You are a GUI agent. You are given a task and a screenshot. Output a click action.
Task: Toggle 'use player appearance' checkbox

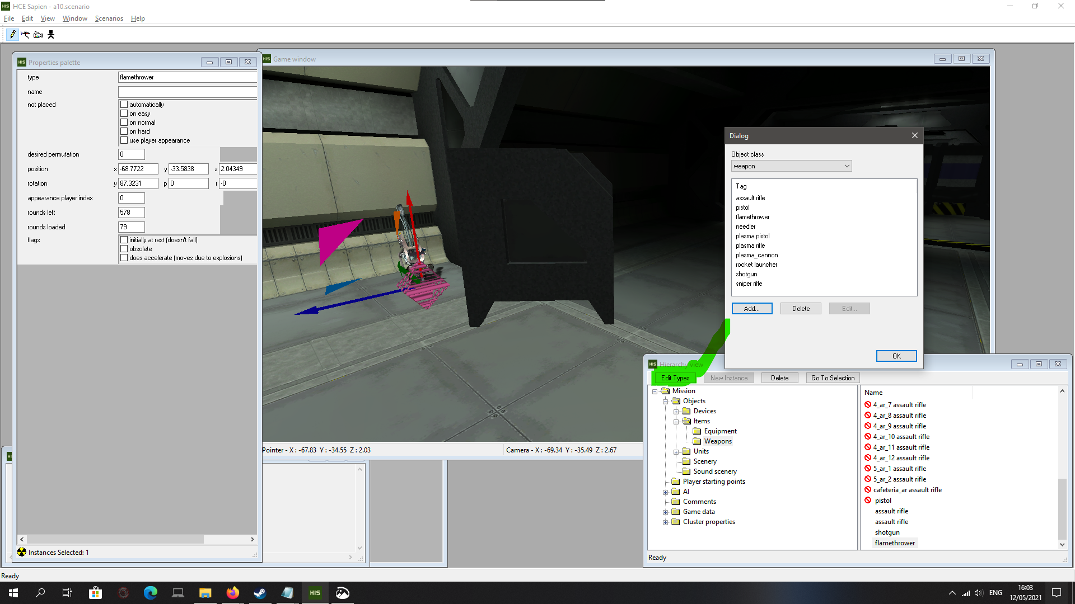[124, 140]
